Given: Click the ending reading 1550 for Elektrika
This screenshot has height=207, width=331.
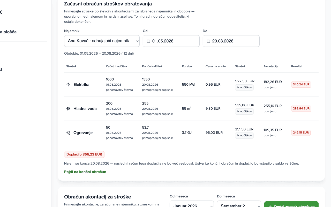Looking at the screenshot, I should point(146,79).
